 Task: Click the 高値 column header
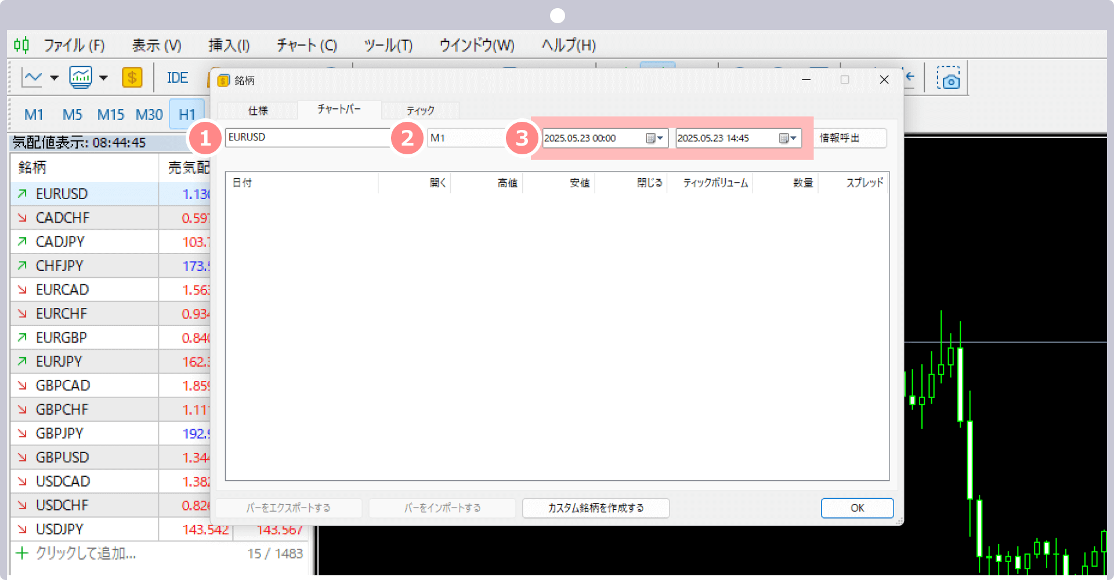(x=486, y=183)
